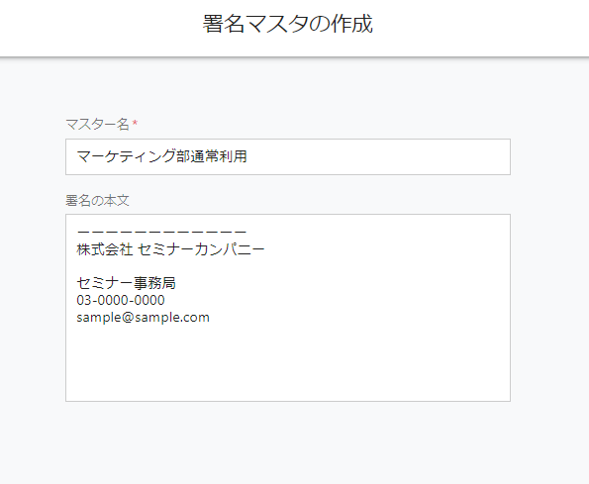Click the 署名の本文 field label

tap(97, 201)
